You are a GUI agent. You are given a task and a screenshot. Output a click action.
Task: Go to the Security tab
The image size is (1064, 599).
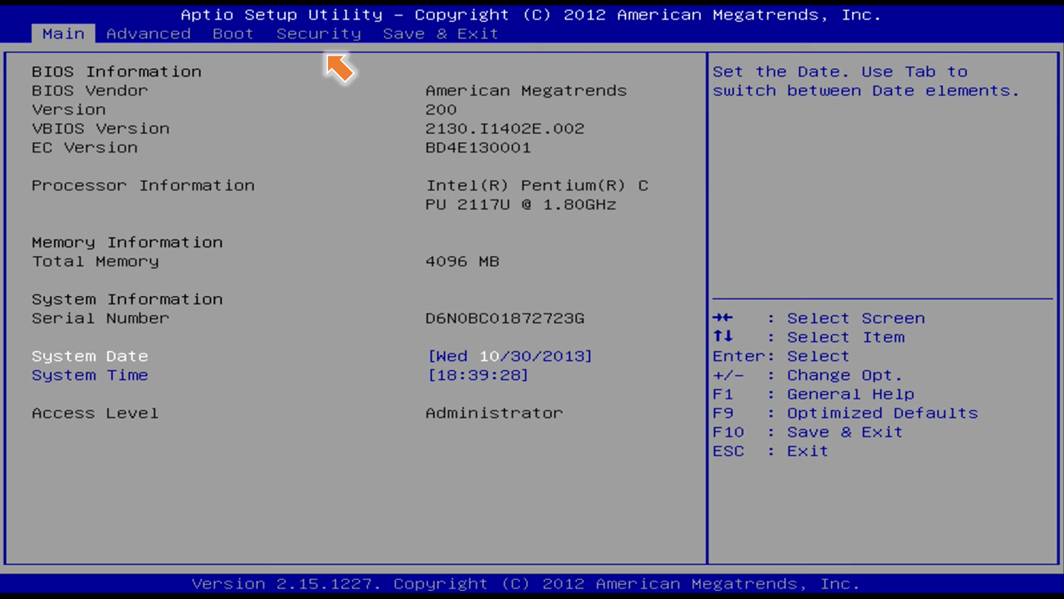(319, 33)
